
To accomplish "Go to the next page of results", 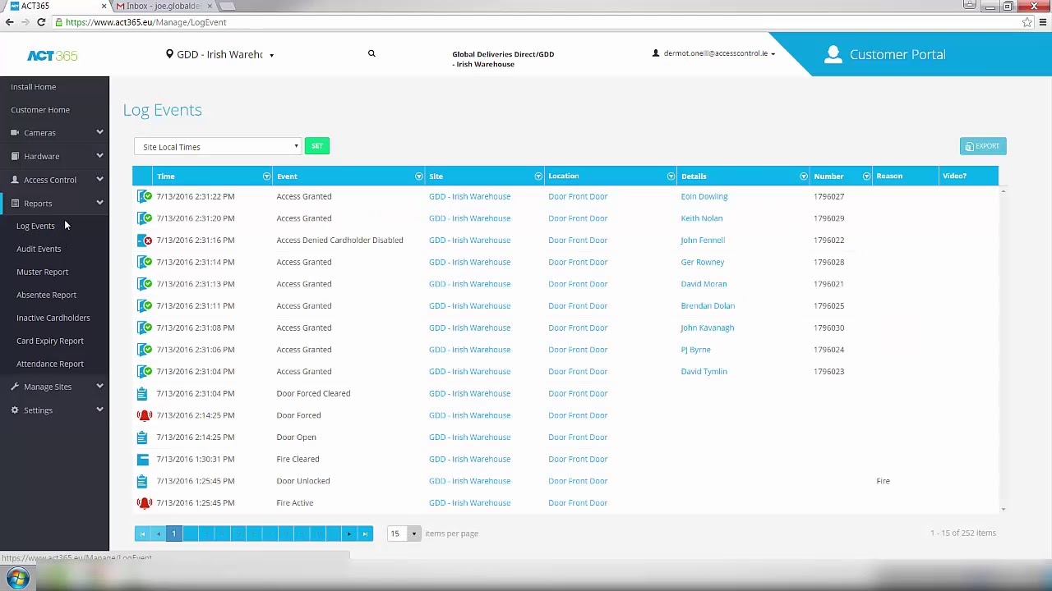I will tap(349, 534).
